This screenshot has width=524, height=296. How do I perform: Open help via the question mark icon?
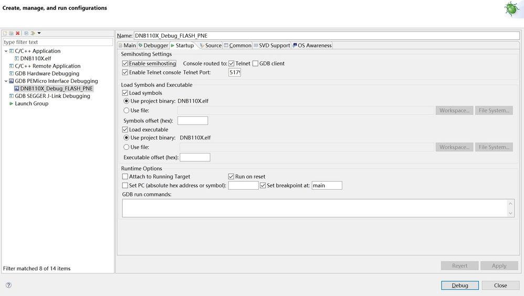(x=9, y=285)
